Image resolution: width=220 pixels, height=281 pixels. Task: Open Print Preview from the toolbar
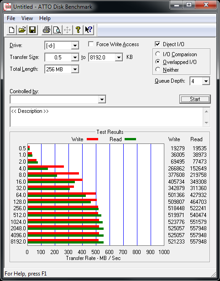[57, 30]
